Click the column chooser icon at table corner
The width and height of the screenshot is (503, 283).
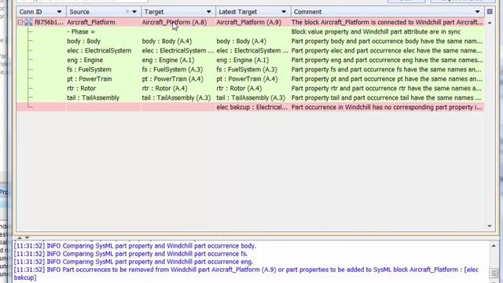pyautogui.click(x=490, y=12)
